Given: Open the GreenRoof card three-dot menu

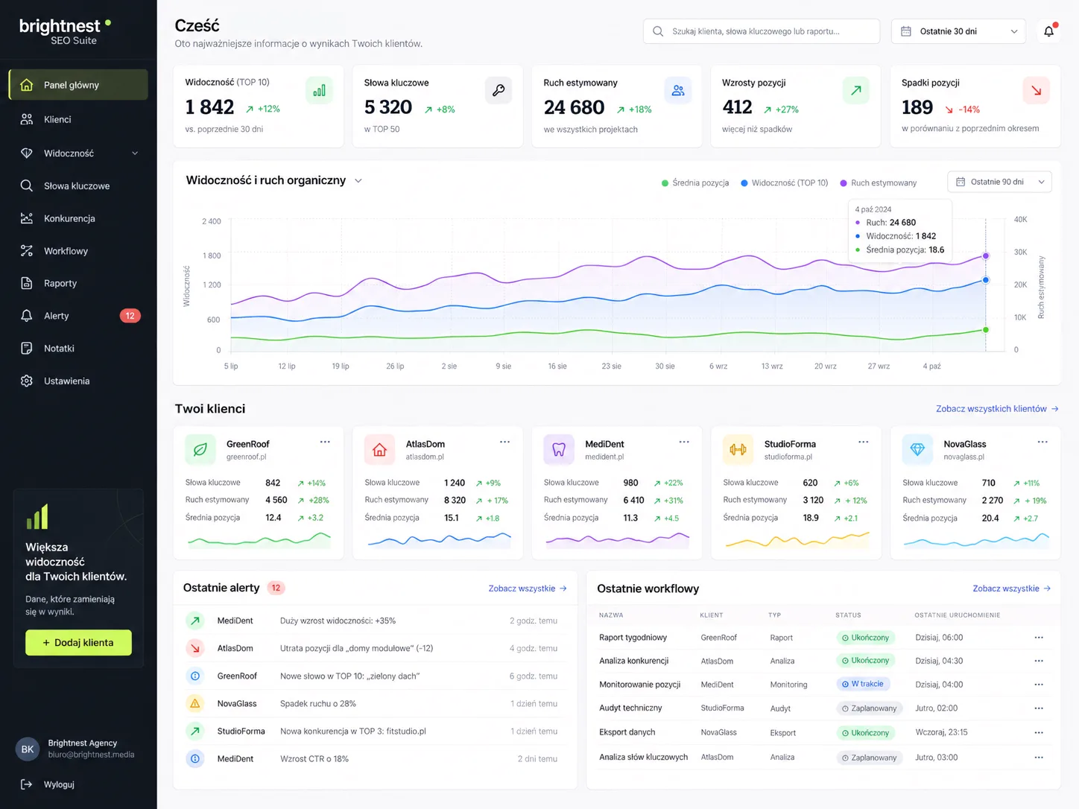Looking at the screenshot, I should pyautogui.click(x=325, y=442).
